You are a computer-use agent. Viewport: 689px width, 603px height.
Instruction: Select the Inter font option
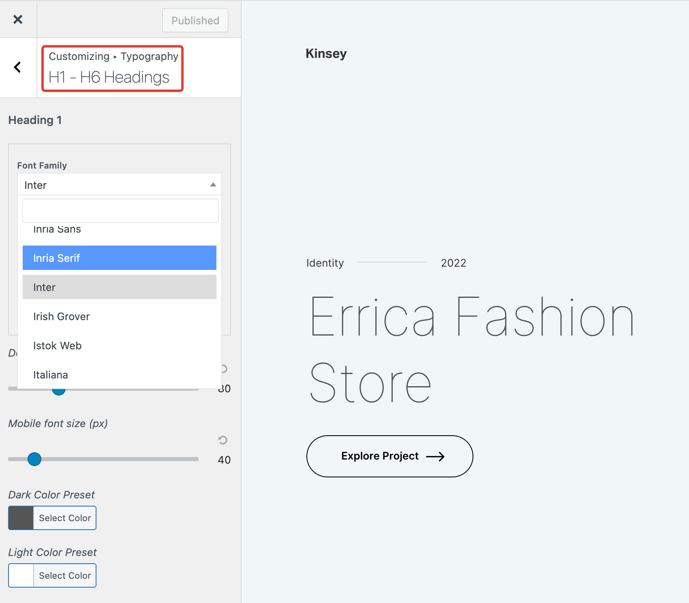pos(119,287)
